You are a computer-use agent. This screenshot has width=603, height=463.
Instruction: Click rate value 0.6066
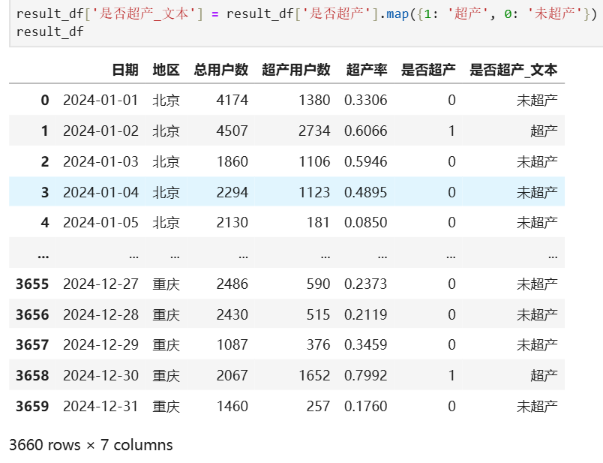point(366,131)
